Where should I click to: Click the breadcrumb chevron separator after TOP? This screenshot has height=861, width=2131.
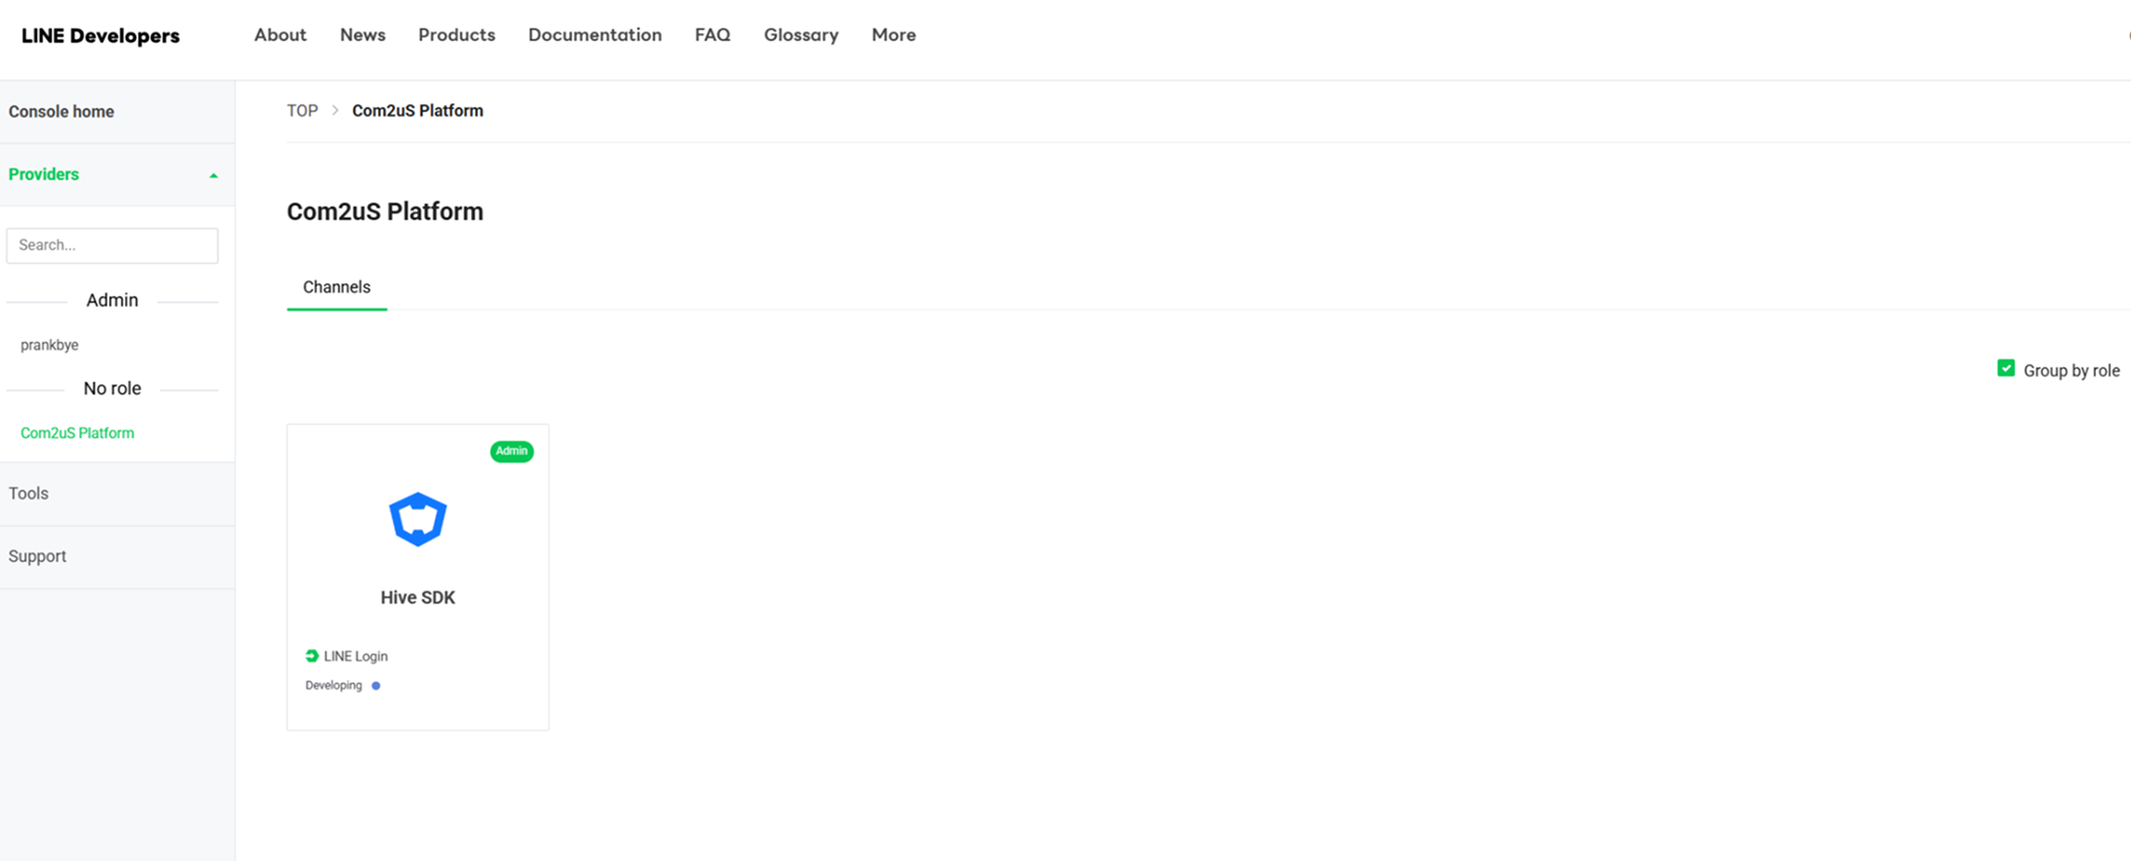coord(335,111)
